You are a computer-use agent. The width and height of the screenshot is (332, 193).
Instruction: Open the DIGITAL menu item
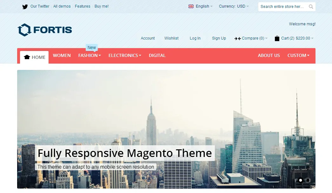(x=157, y=55)
